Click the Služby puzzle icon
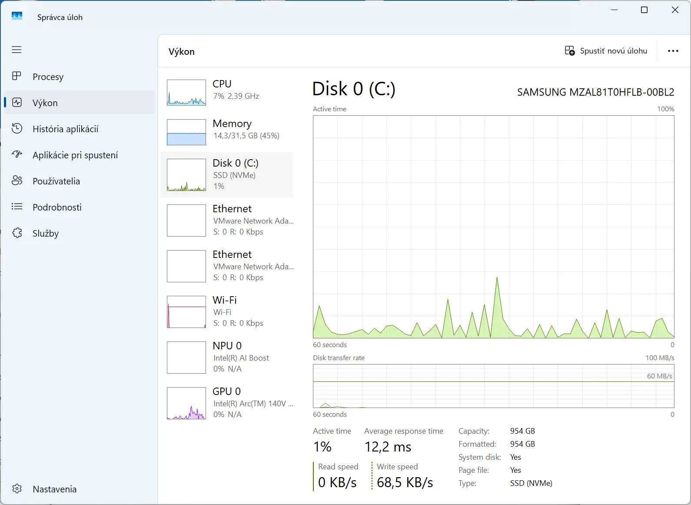The width and height of the screenshot is (691, 505). pyautogui.click(x=17, y=233)
